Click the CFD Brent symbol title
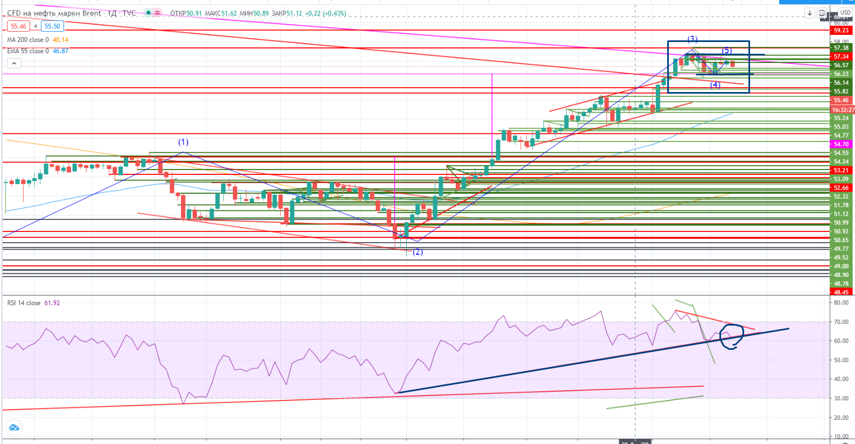 click(54, 13)
